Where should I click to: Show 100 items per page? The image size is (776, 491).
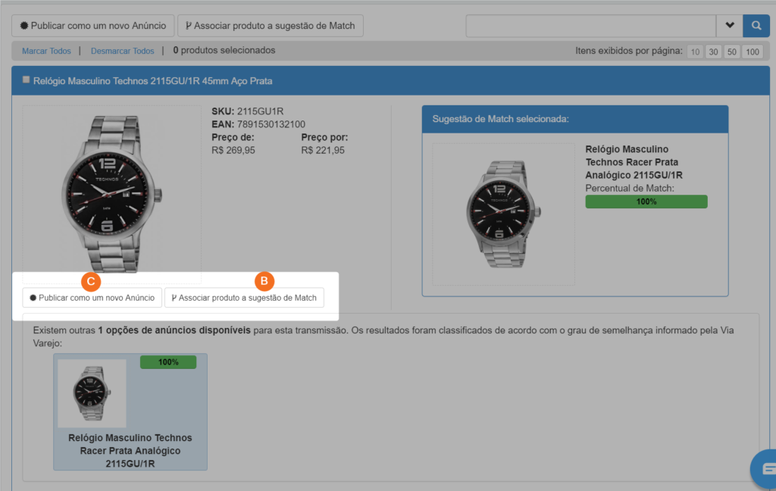[753, 52]
